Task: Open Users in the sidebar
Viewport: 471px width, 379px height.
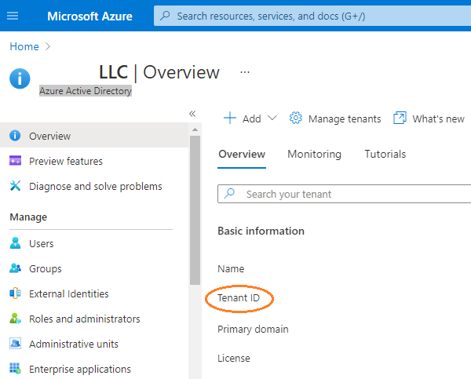Action: coord(41,243)
